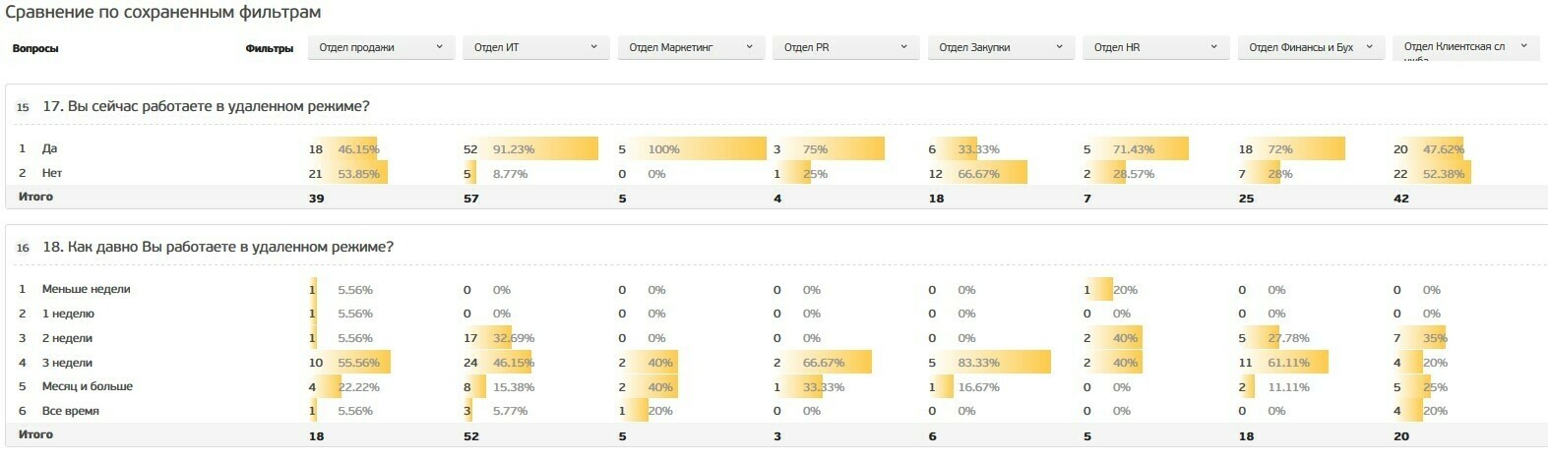Click question number badge 16

[x=23, y=248]
